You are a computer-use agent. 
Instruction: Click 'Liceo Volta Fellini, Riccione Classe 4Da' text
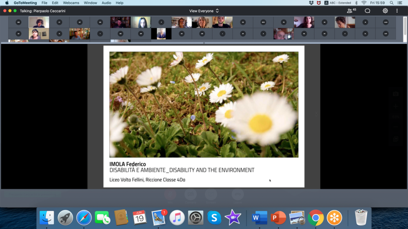[147, 180]
